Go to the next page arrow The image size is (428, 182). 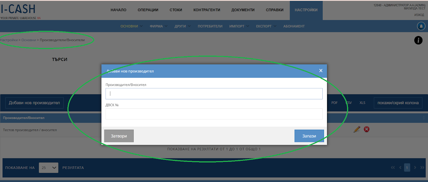415,167
